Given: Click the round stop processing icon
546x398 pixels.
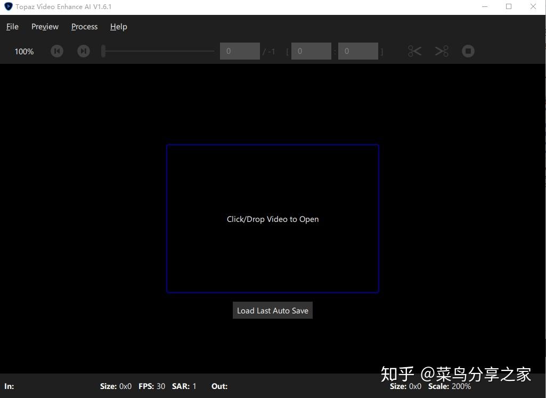Looking at the screenshot, I should point(468,51).
